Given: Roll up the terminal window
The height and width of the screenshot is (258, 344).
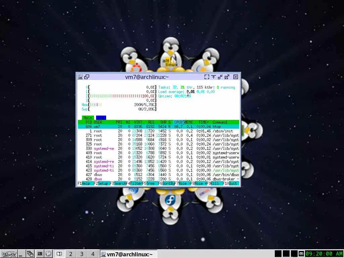Looking at the screenshot, I should pos(213,77).
